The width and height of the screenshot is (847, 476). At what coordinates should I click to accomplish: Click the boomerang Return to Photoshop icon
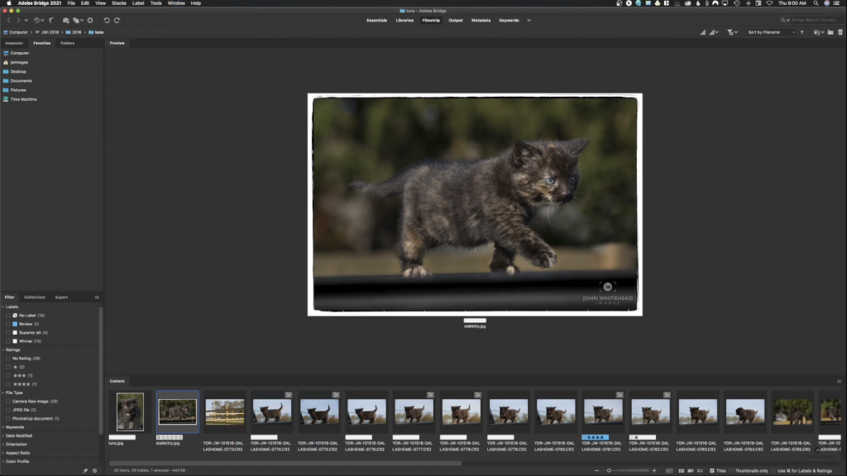click(52, 20)
